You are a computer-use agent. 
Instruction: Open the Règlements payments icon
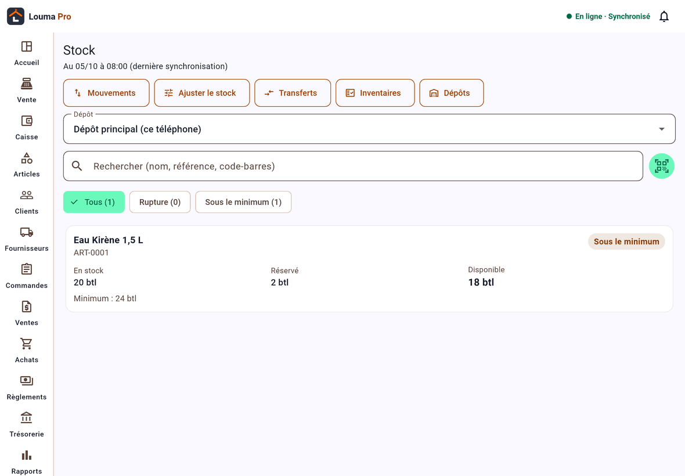click(27, 381)
